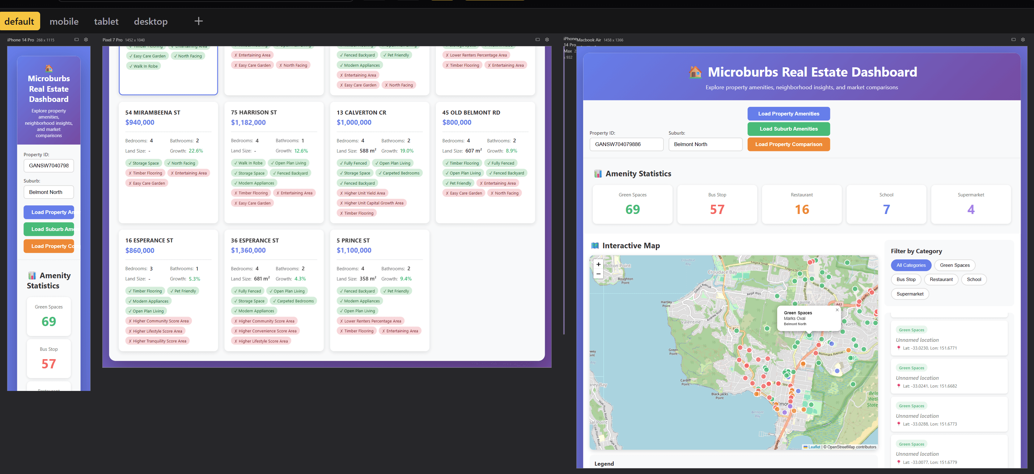Image resolution: width=1034 pixels, height=474 pixels.
Task: Switch to the mobile viewport tab
Action: [x=64, y=21]
